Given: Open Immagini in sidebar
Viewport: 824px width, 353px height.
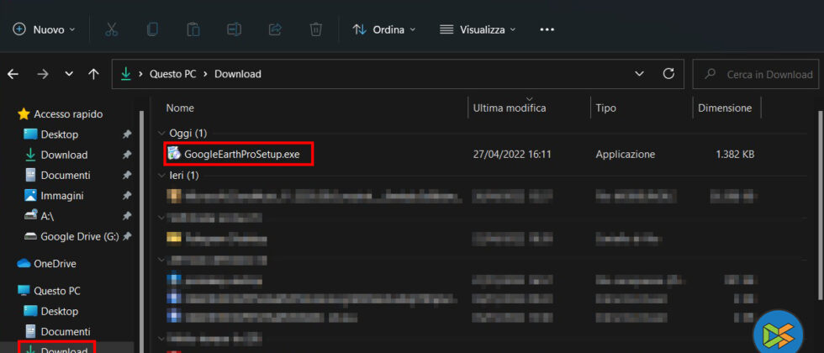Looking at the screenshot, I should (x=54, y=195).
